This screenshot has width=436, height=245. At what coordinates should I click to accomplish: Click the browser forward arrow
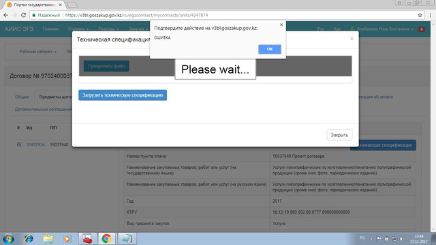tap(15, 15)
